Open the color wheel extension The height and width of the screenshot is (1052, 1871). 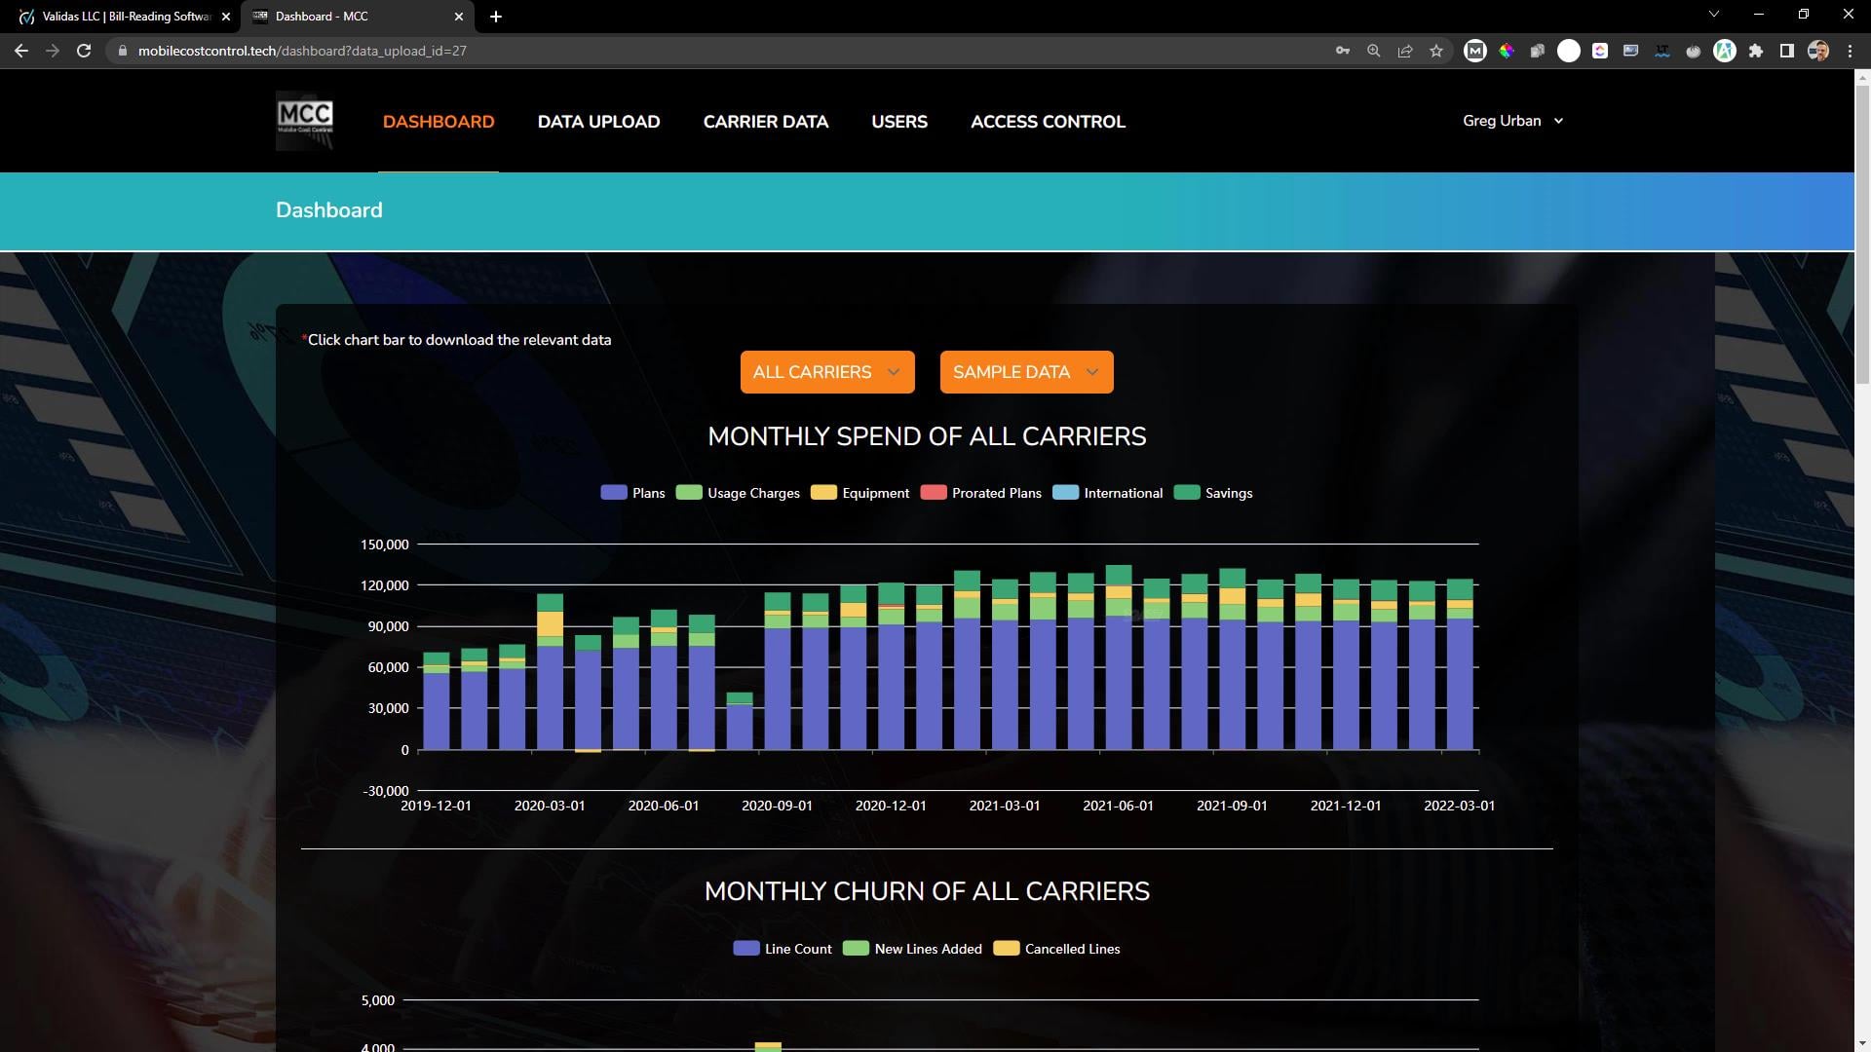point(1507,51)
